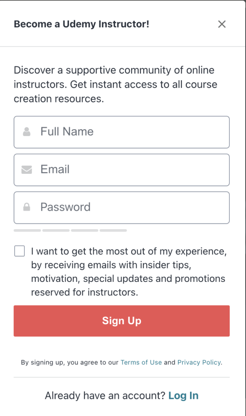Click the 'Already have an account?' text

coord(104,395)
